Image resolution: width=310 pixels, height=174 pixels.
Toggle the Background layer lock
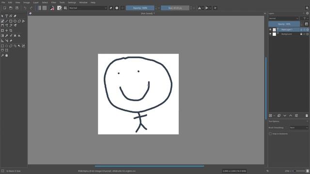[301, 34]
